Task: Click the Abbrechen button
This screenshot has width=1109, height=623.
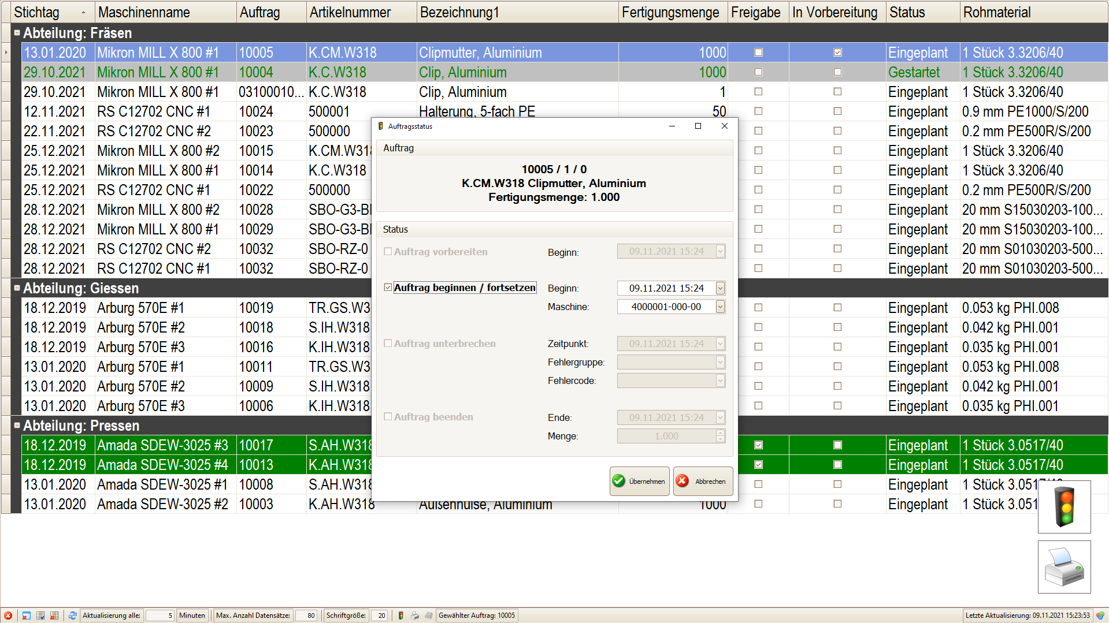Action: click(703, 481)
